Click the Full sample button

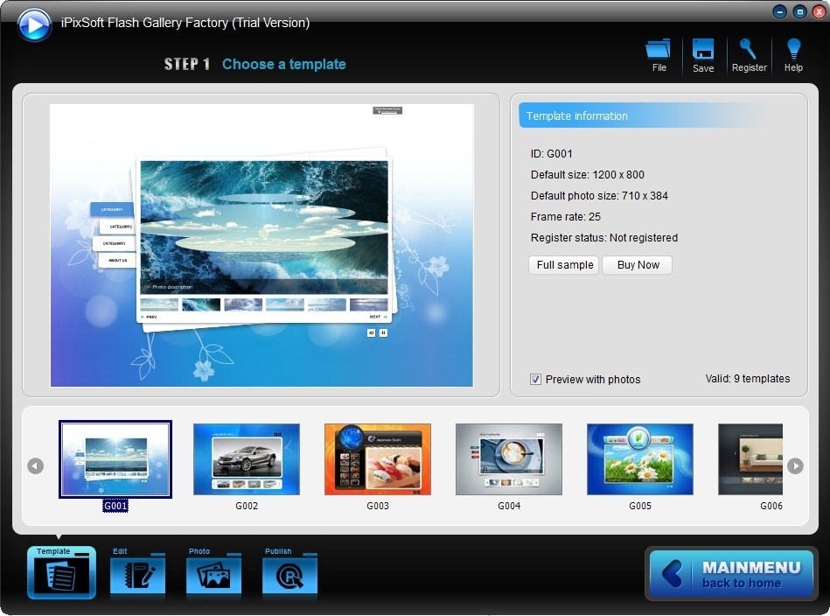click(563, 265)
